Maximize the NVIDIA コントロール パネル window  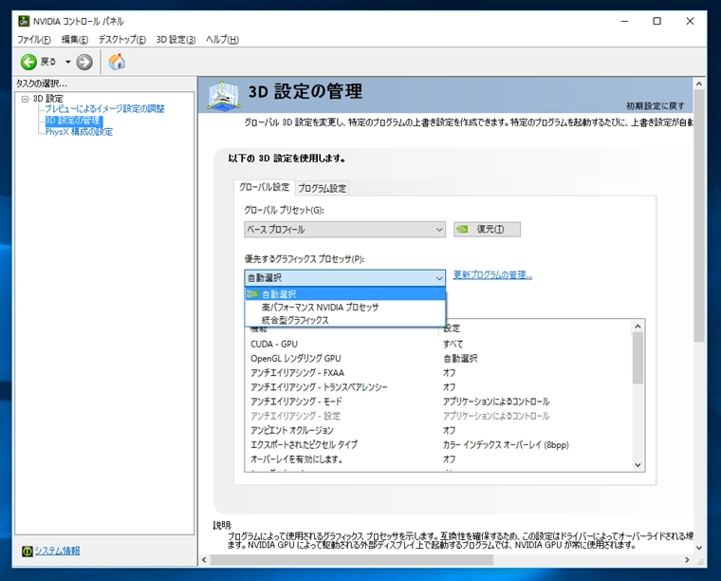pos(657,21)
